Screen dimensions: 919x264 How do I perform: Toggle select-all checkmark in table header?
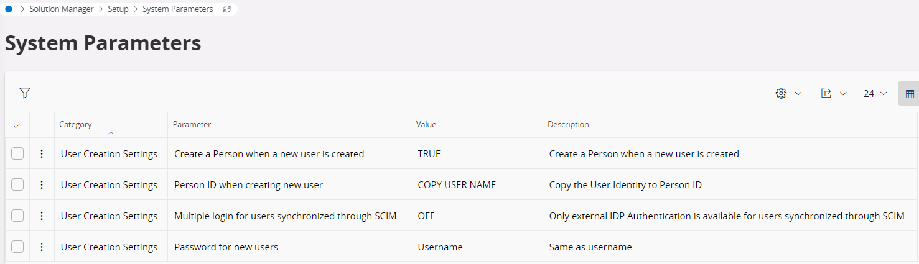[17, 125]
